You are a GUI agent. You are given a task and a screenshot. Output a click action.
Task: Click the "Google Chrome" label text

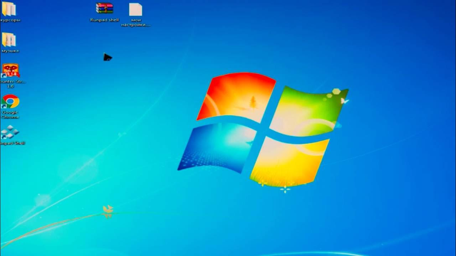pos(10,114)
